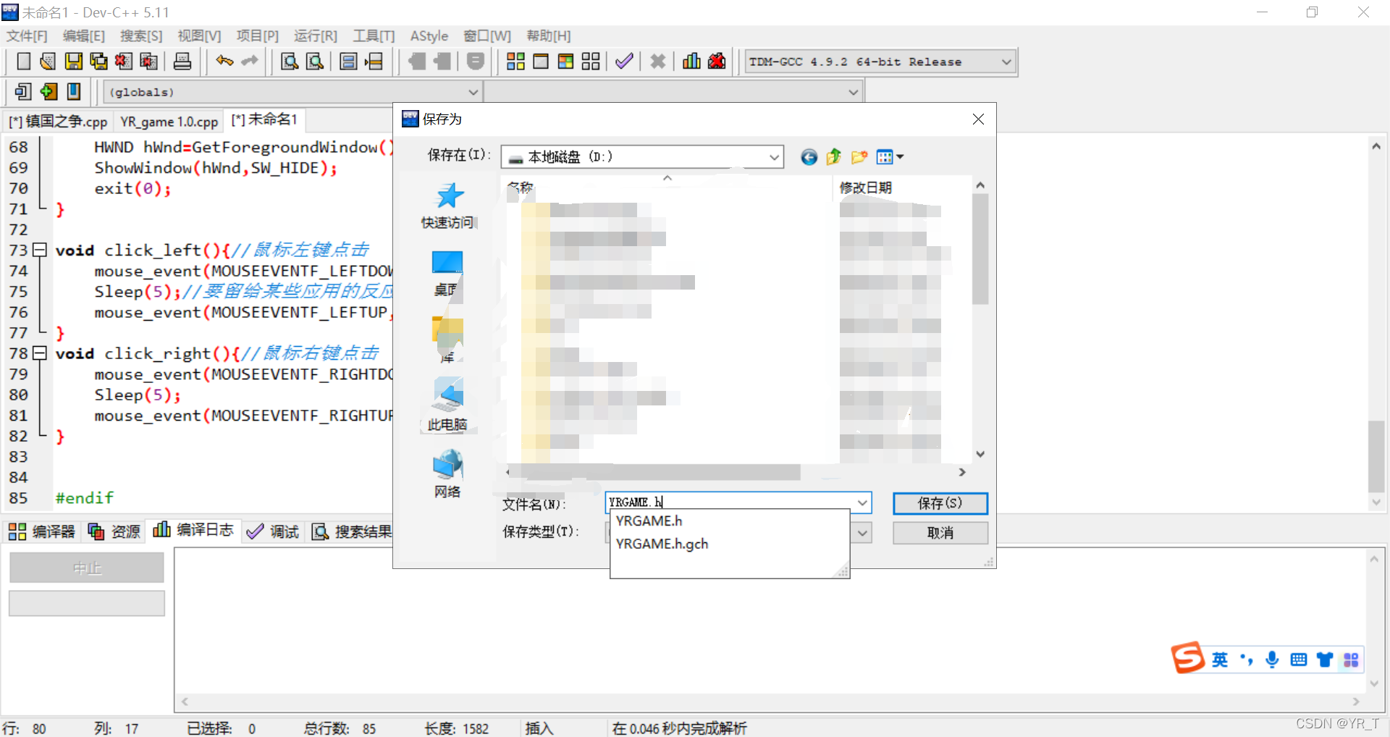
Task: Click the Compile four-squares icon
Action: tap(515, 62)
